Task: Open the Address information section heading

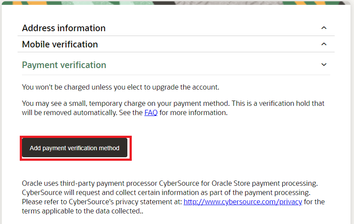Action: point(64,28)
